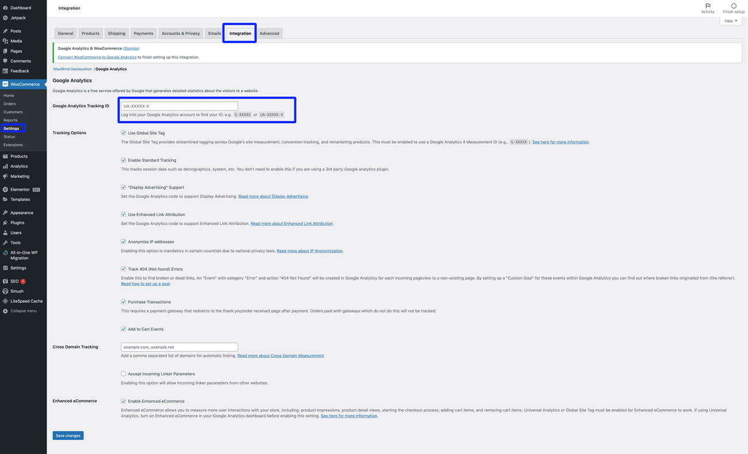Open the Advanced tab
Viewport: 748px width, 454px height.
point(269,33)
